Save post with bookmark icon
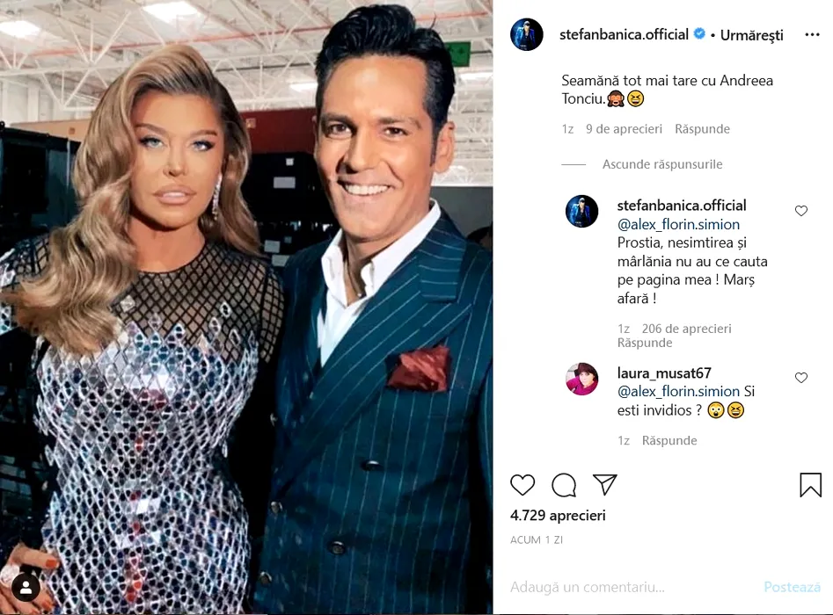This screenshot has height=615, width=833. (x=811, y=485)
